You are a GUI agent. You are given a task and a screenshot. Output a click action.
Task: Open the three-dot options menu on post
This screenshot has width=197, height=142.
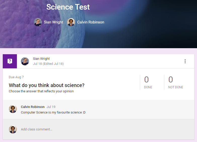coord(185,61)
